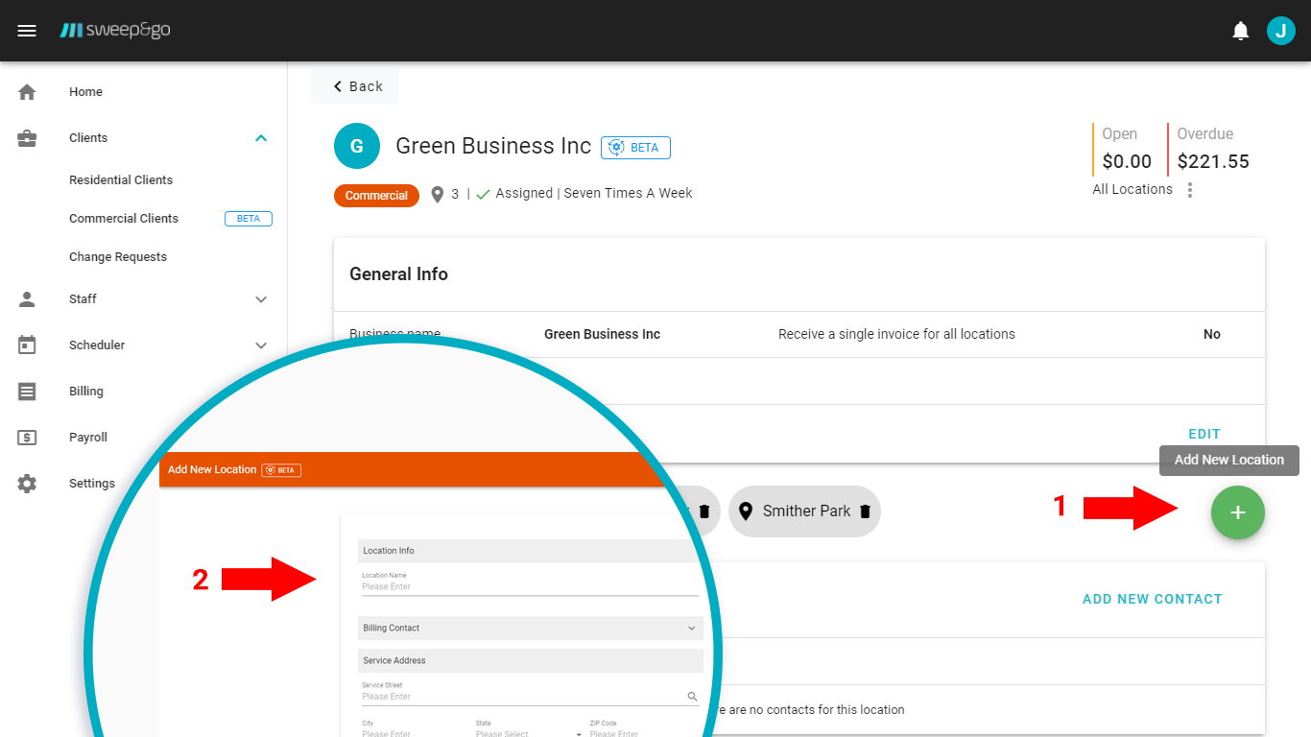
Task: Click the green Add New Location plus button
Action: pyautogui.click(x=1237, y=512)
